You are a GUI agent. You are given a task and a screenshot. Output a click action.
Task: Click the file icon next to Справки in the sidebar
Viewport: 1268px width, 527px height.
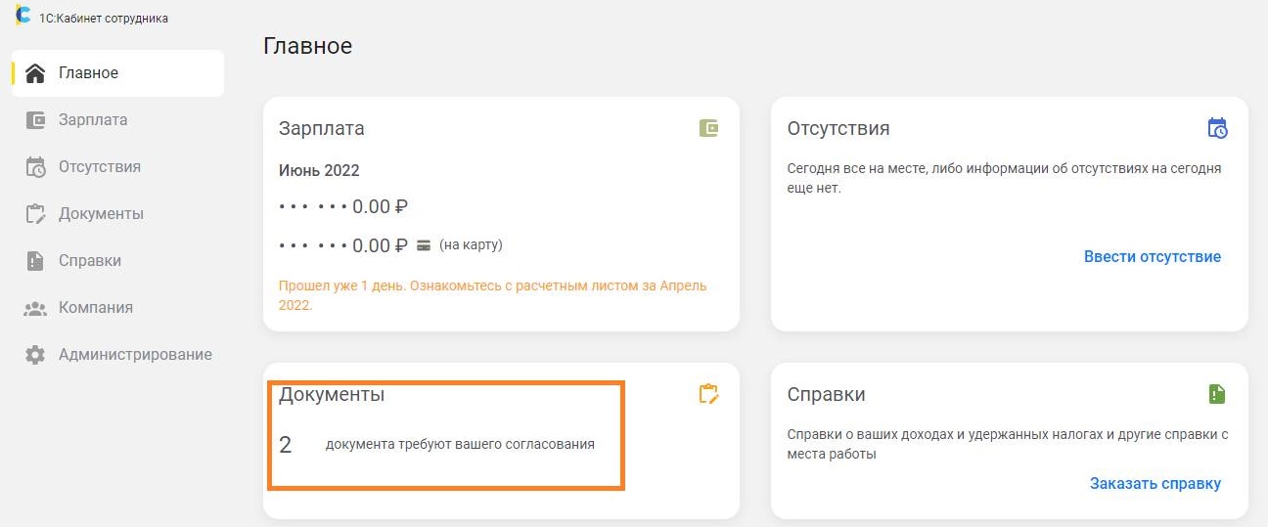click(x=35, y=261)
